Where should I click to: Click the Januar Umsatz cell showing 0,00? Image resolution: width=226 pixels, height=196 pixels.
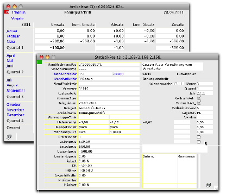click(x=49, y=31)
